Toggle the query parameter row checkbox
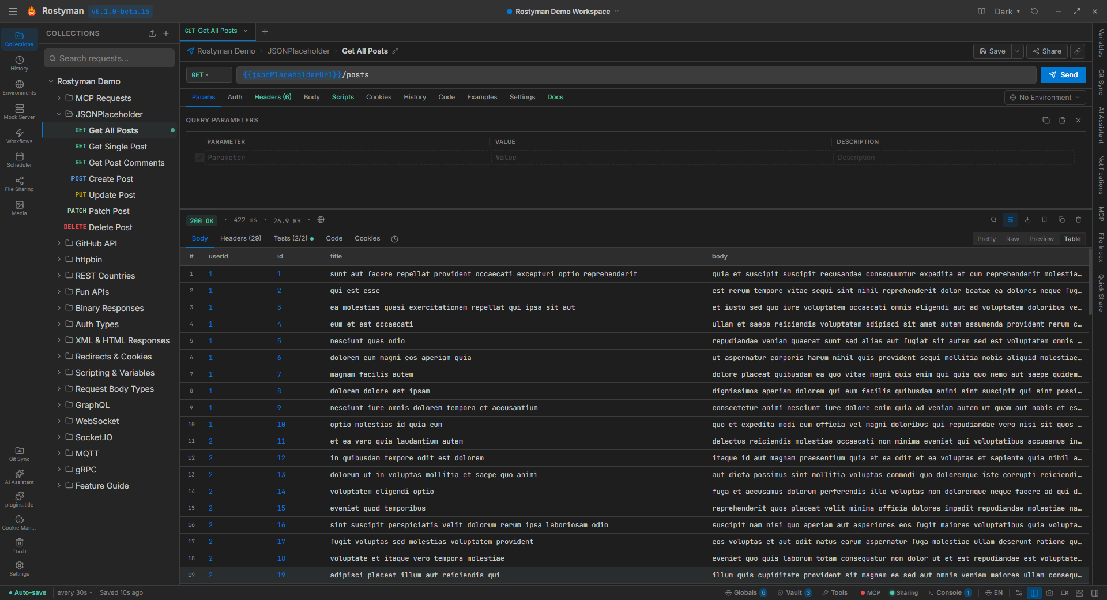This screenshot has height=600, width=1107. tap(199, 157)
